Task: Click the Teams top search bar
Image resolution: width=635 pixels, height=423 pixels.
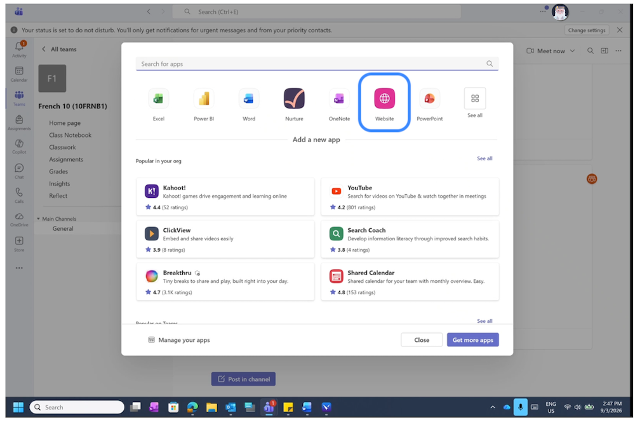Action: pyautogui.click(x=316, y=11)
